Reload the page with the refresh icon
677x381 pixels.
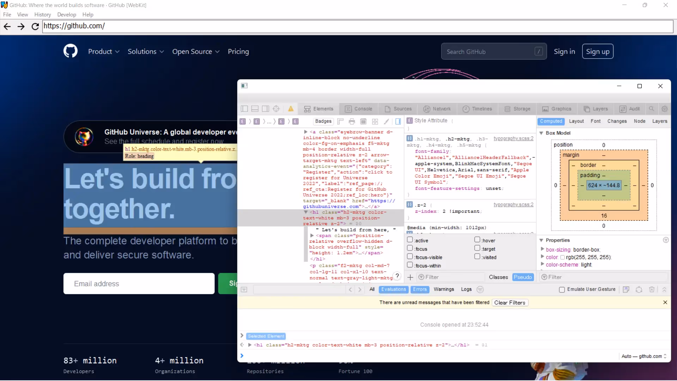coord(35,26)
